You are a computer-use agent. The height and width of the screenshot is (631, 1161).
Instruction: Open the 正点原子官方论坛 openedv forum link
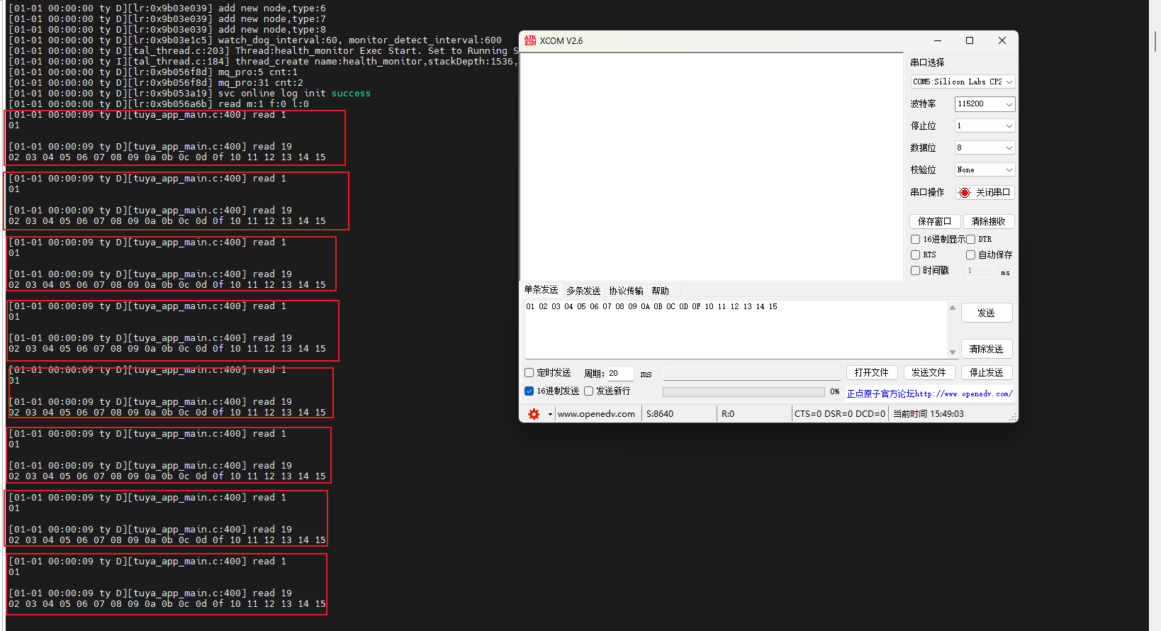(x=930, y=394)
